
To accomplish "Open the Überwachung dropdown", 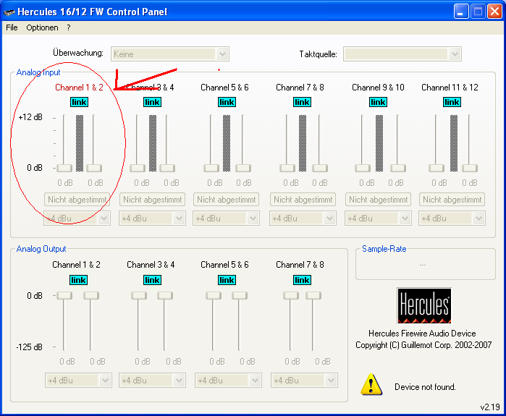I will [x=170, y=54].
